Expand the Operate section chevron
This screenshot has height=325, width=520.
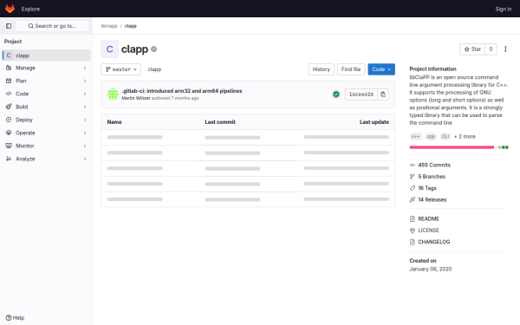85,133
